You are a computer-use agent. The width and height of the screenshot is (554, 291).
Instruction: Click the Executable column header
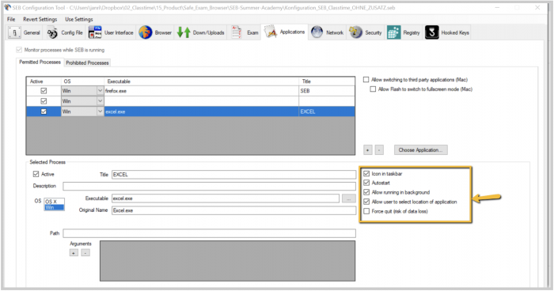tap(201, 81)
